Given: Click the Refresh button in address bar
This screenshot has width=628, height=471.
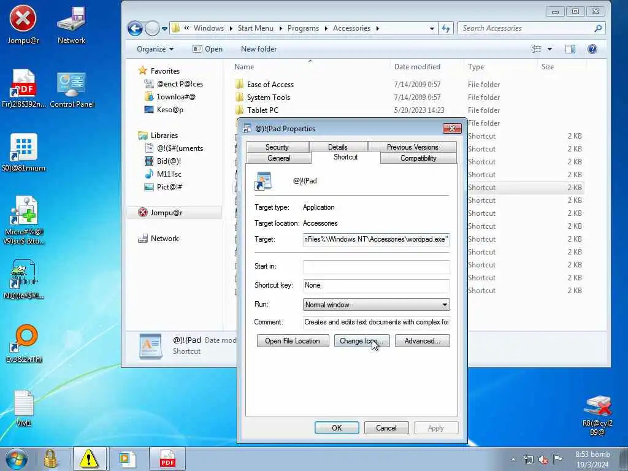Looking at the screenshot, I should coord(446,28).
